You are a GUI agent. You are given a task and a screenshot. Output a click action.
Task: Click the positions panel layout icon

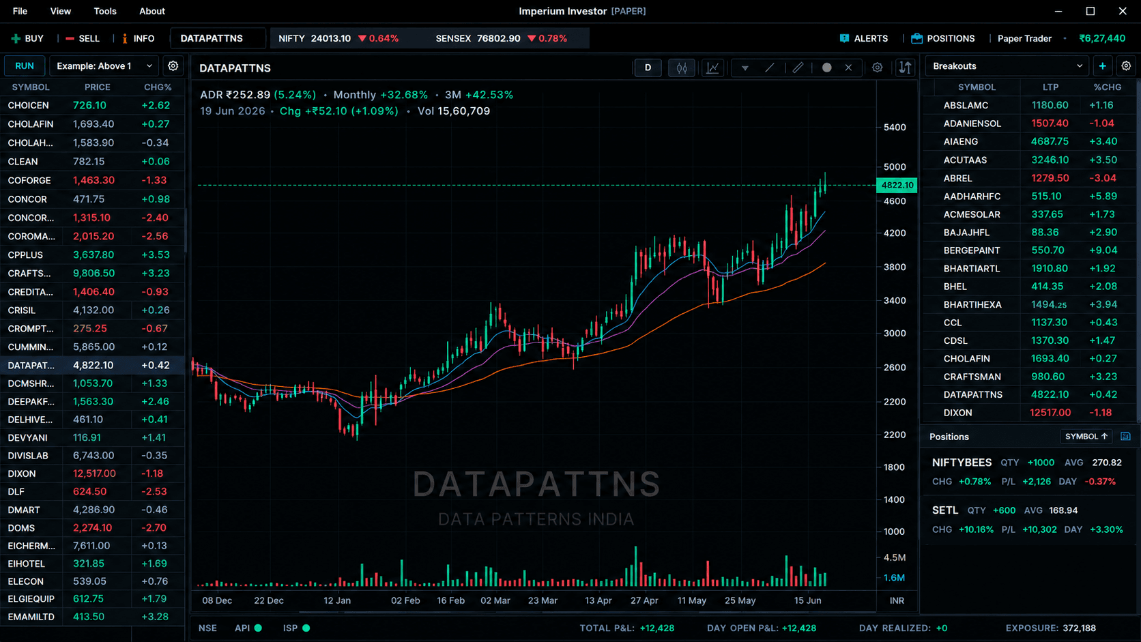click(1125, 437)
